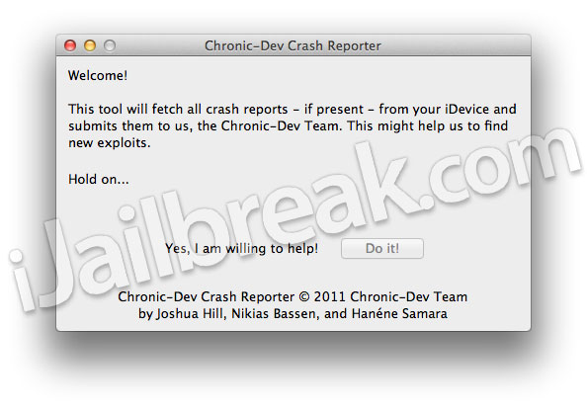
Task: Minimize window using the yellow button
Action: click(90, 45)
